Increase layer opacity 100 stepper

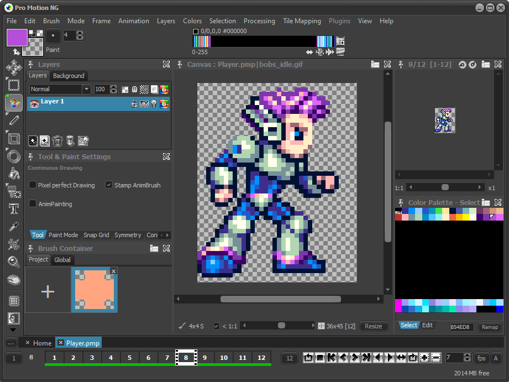coord(114,87)
